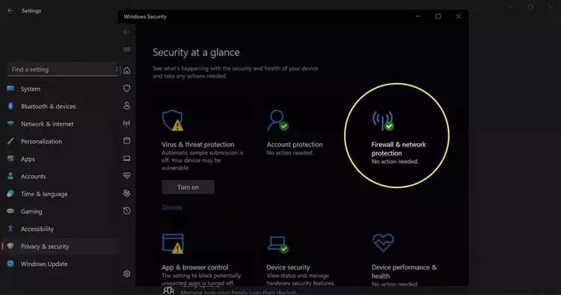Open Home in Windows Security sidebar
The width and height of the screenshot is (561, 295).
pyautogui.click(x=126, y=71)
